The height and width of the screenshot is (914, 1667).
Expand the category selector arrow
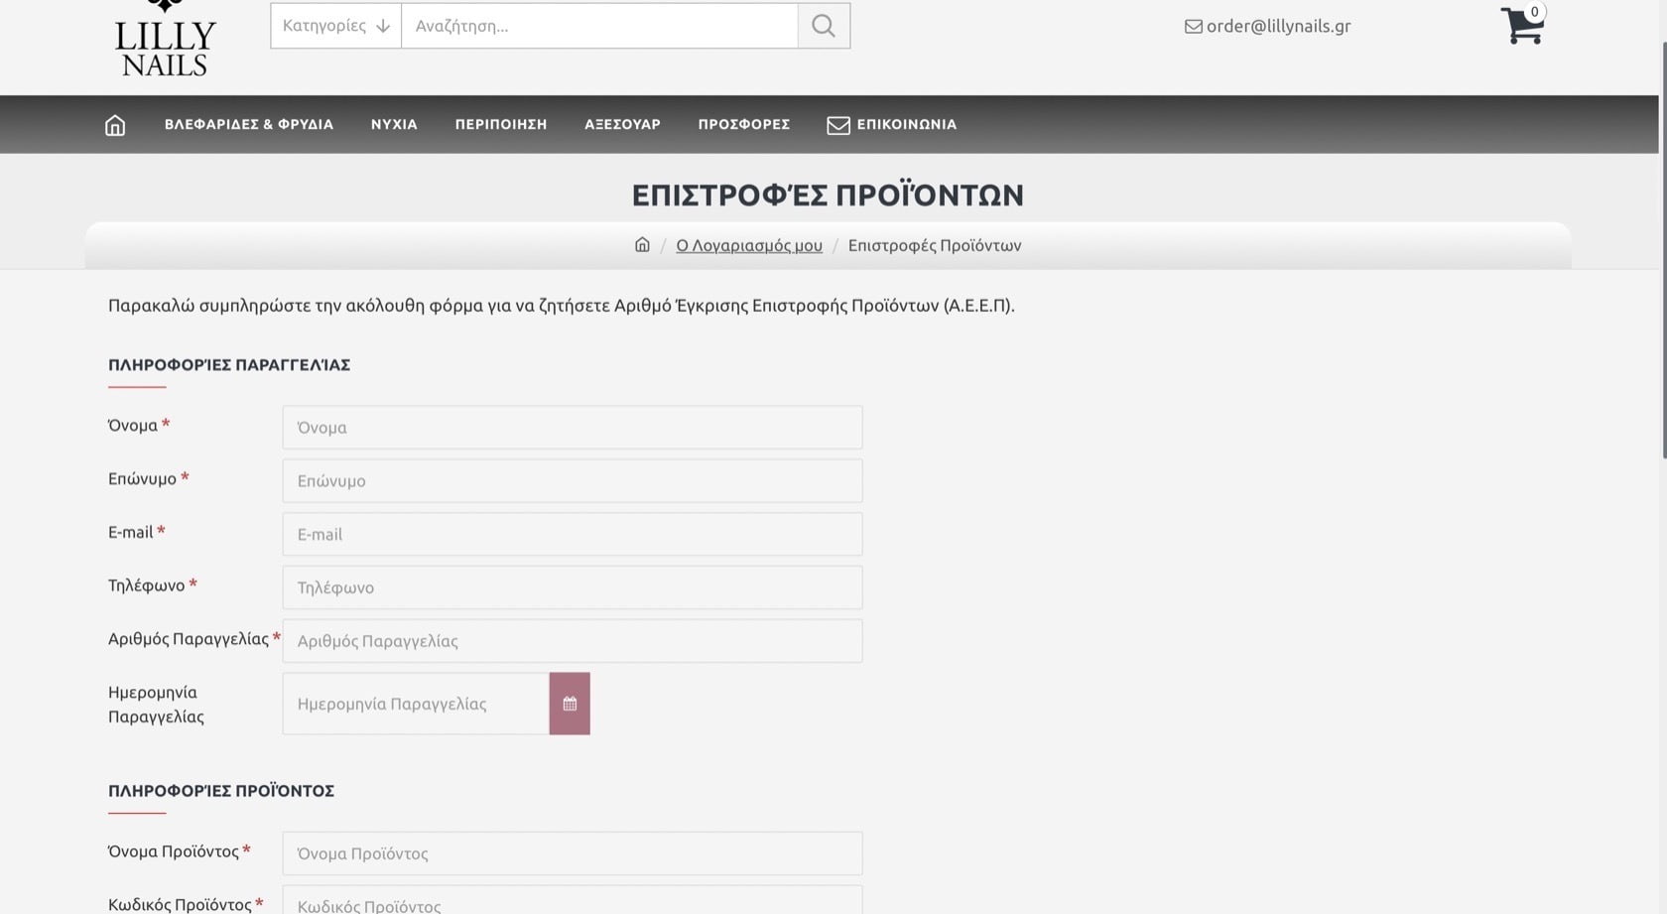383,26
